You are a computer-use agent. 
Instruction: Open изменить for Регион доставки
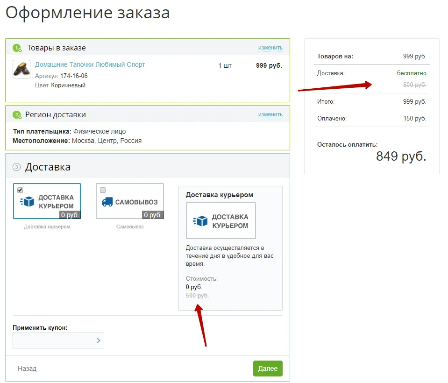(270, 114)
